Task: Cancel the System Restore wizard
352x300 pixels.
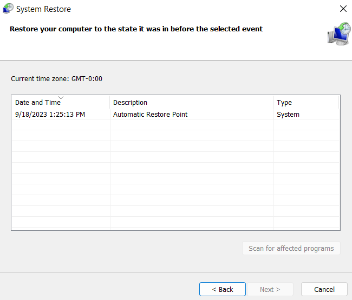Action: pyautogui.click(x=324, y=289)
